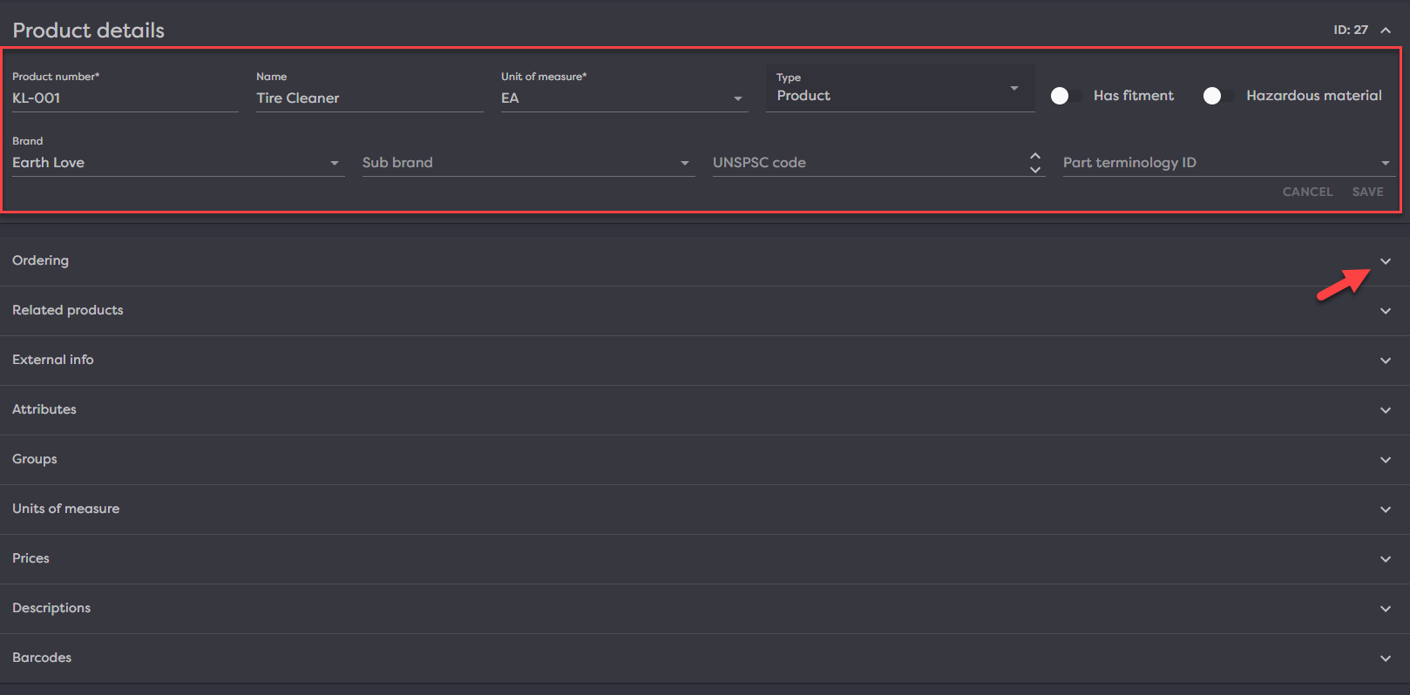Open the Unit of measure dropdown
The image size is (1410, 695).
pos(738,98)
